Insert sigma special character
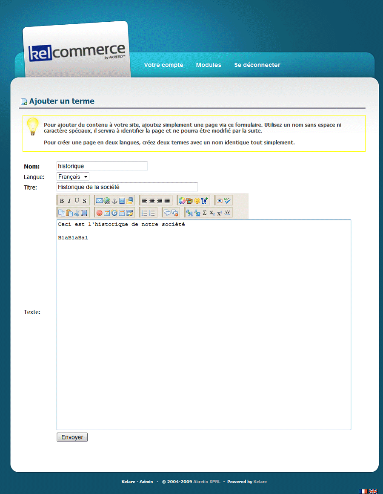 pos(204,213)
